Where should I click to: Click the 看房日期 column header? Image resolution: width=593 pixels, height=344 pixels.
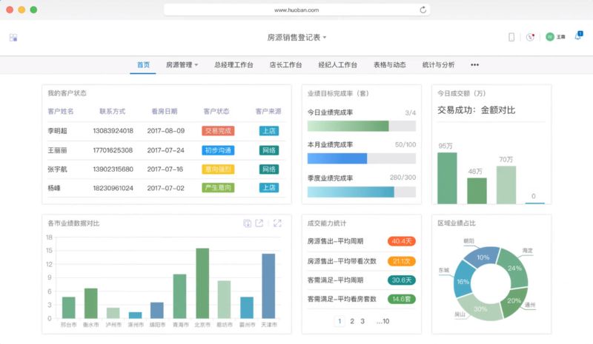click(x=164, y=112)
